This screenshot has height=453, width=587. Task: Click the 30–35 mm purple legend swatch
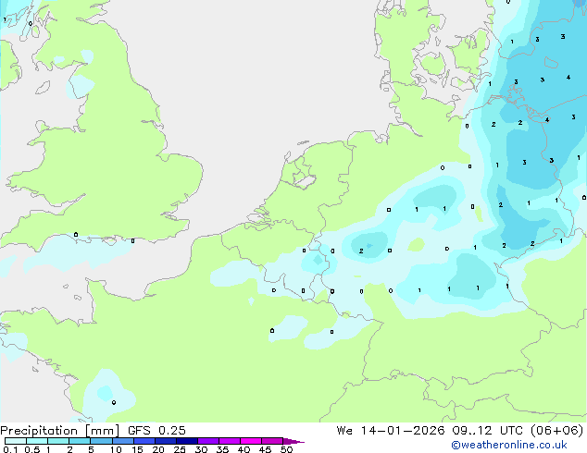(207, 441)
